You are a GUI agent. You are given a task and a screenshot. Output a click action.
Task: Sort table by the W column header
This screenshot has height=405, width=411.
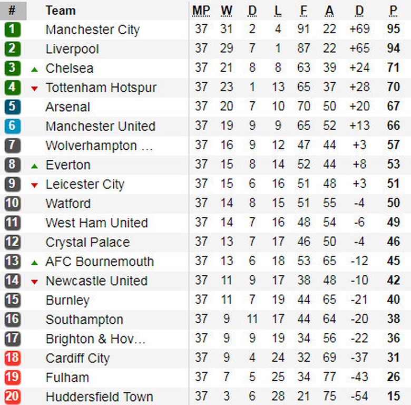tap(227, 11)
